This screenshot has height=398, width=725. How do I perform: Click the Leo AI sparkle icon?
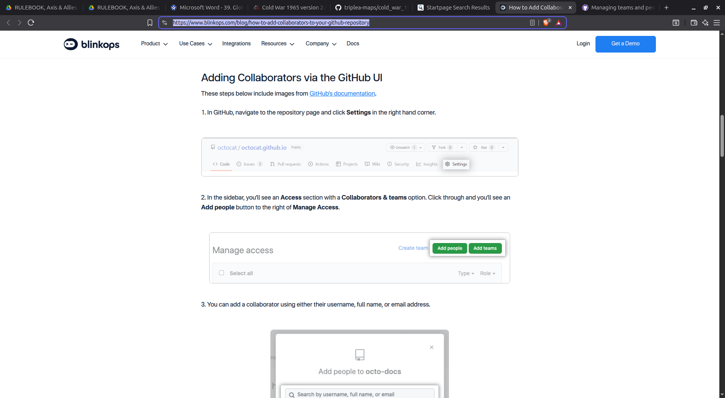pos(705,23)
